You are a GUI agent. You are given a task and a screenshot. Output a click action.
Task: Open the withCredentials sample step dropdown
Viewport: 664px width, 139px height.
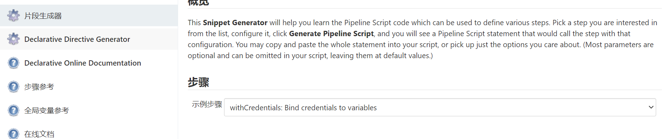point(440,107)
